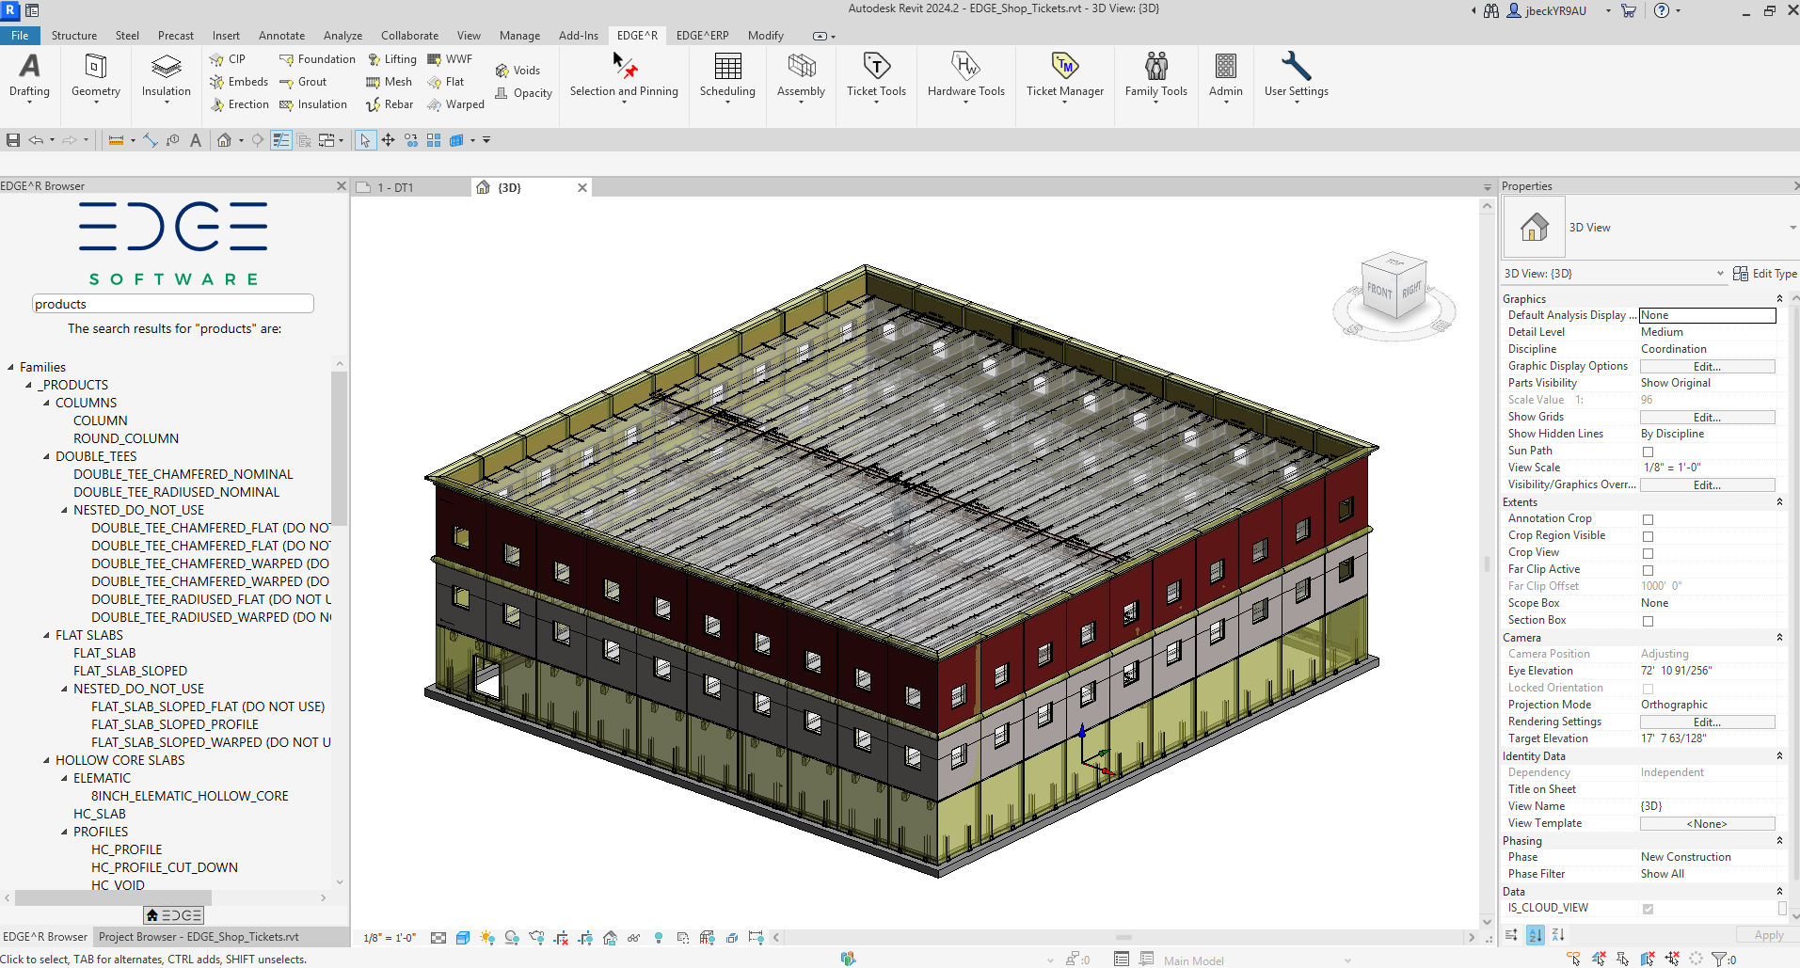Open the Hardware Tools icon

965,67
